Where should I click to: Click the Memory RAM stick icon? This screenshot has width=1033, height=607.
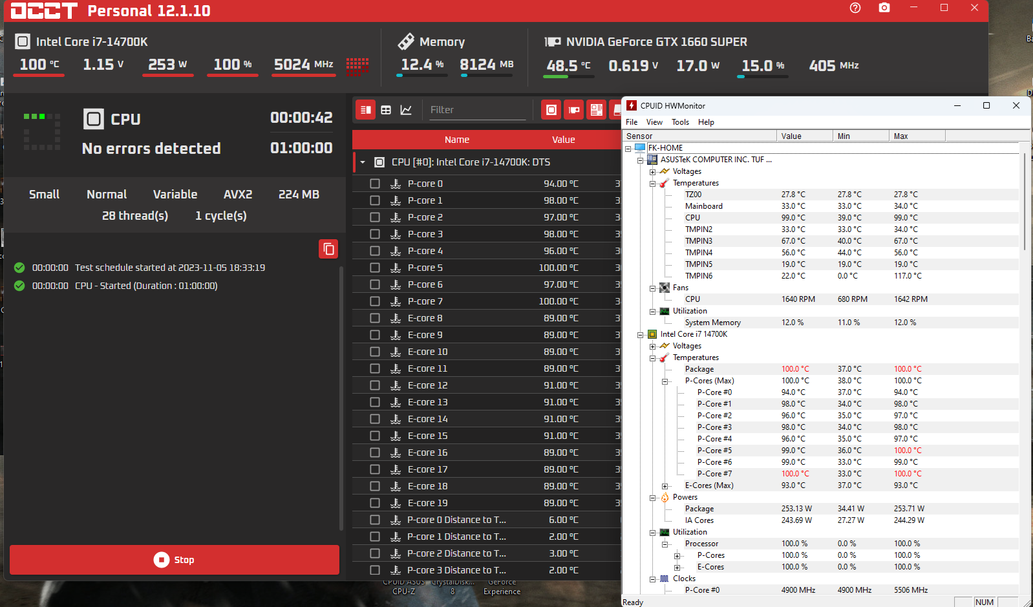(x=406, y=41)
